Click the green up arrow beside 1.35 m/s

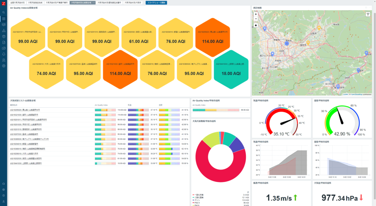[x=295, y=198]
